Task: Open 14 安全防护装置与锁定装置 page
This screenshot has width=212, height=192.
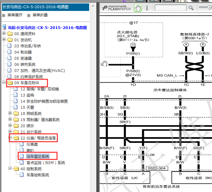Action: pyautogui.click(x=44, y=101)
